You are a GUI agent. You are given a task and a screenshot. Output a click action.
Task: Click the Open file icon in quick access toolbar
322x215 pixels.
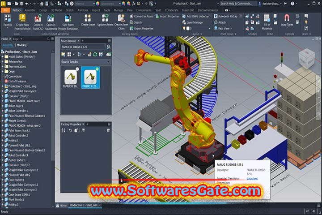16,4
